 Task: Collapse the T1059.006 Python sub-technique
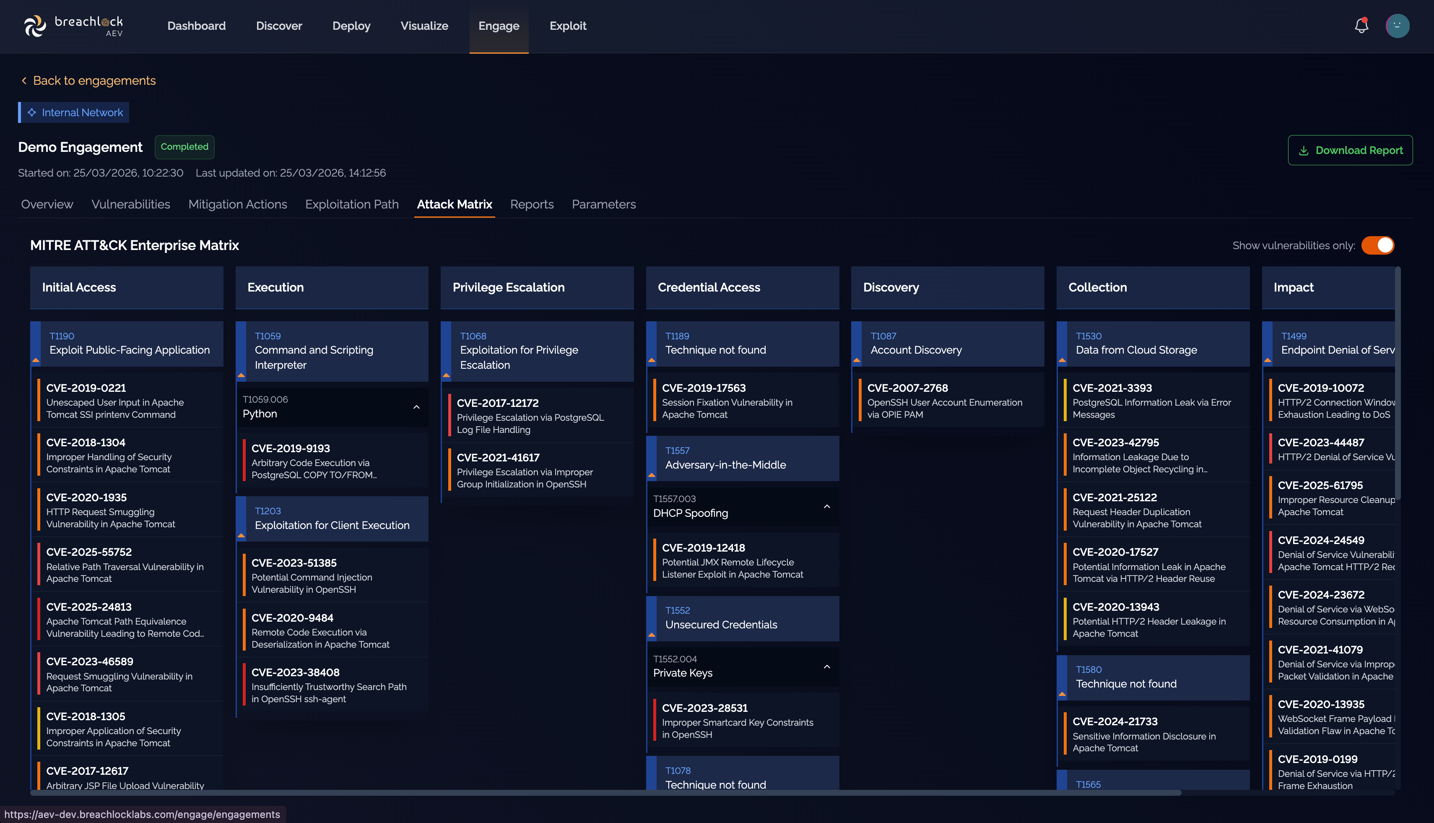point(416,407)
